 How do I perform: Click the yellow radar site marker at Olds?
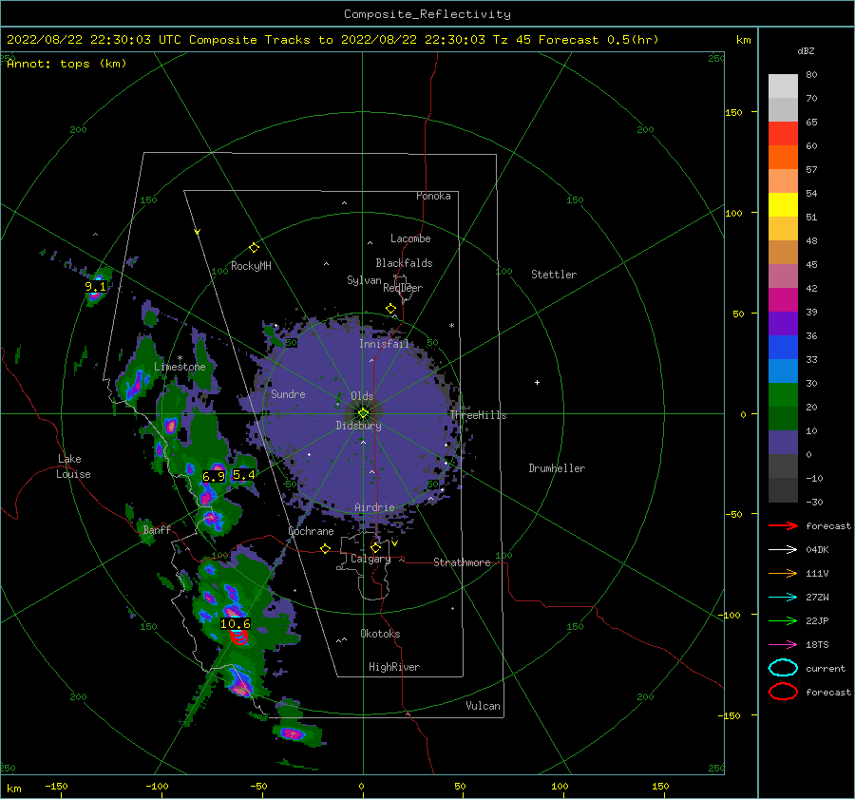(363, 413)
